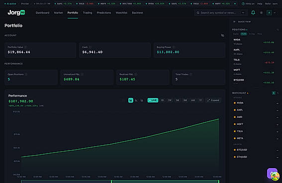Open the MSFT position row
The height and width of the screenshot is (183, 282).
coord(254,72)
